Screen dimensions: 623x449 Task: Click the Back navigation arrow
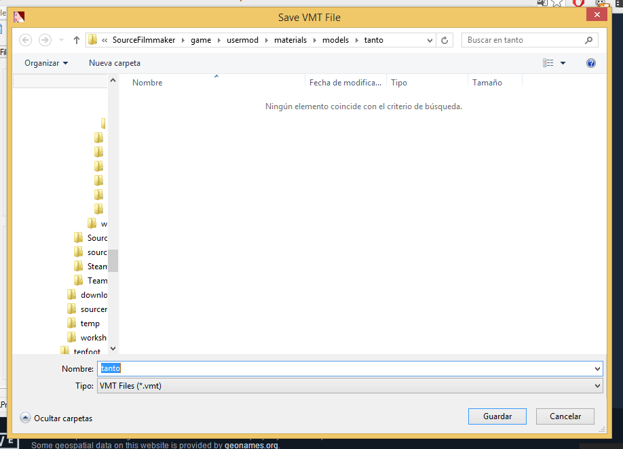(x=25, y=40)
